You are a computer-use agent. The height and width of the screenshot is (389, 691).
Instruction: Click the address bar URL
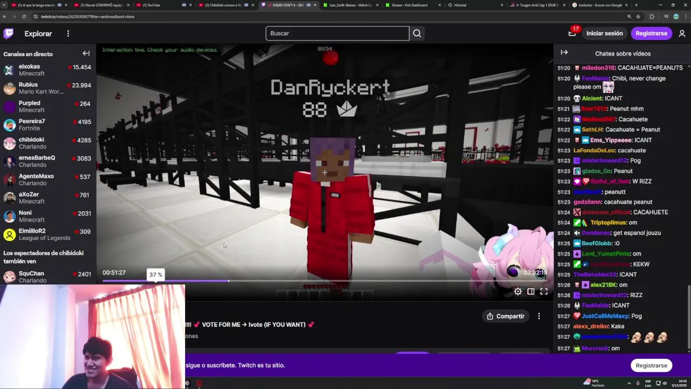tap(87, 17)
